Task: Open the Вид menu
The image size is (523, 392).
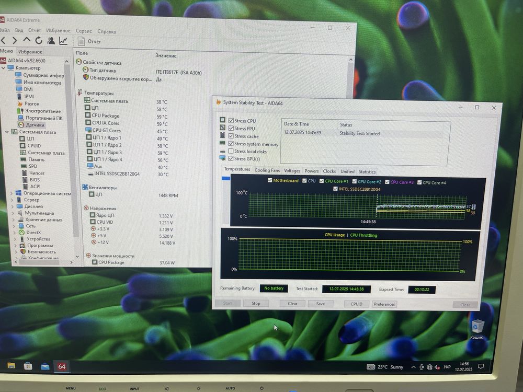Action: tap(19, 30)
